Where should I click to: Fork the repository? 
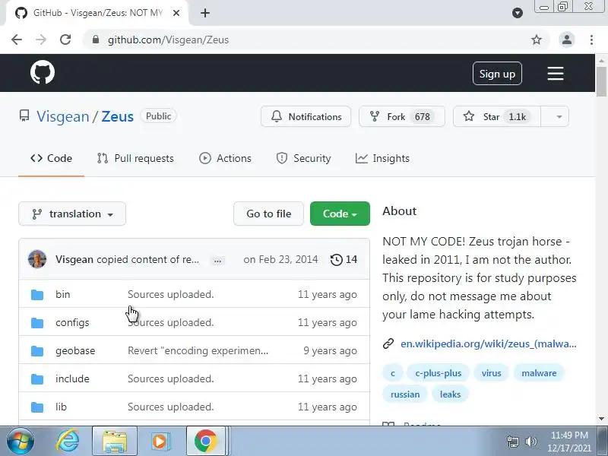tap(402, 117)
